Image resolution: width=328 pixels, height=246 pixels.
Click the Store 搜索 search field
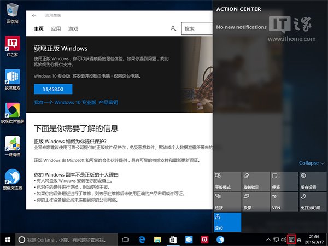(x=197, y=28)
